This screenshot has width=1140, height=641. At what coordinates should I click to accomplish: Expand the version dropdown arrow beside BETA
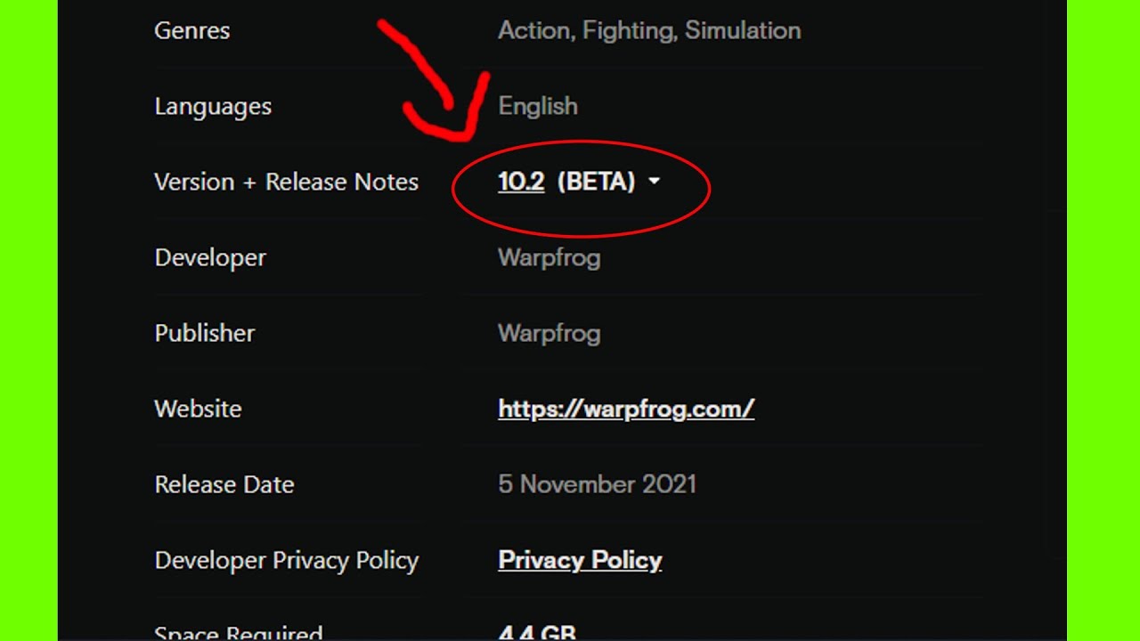(654, 181)
